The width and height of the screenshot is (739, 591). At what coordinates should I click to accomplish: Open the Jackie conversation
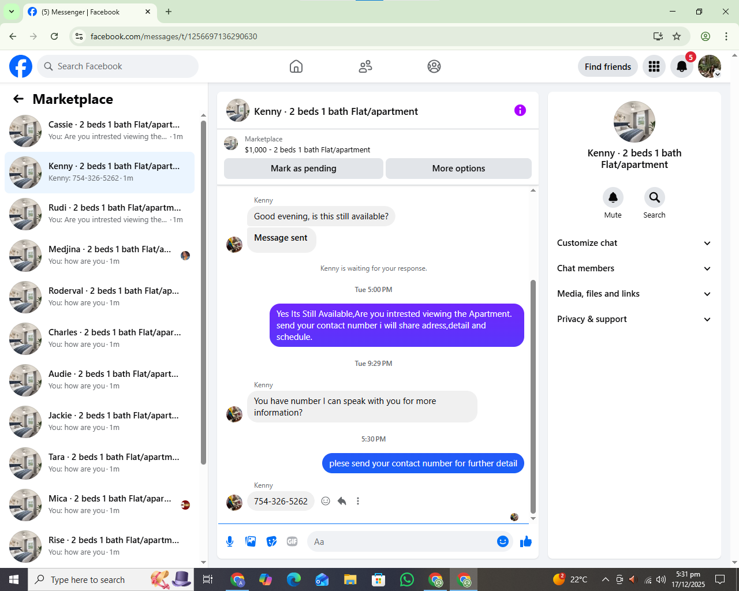[99, 422]
